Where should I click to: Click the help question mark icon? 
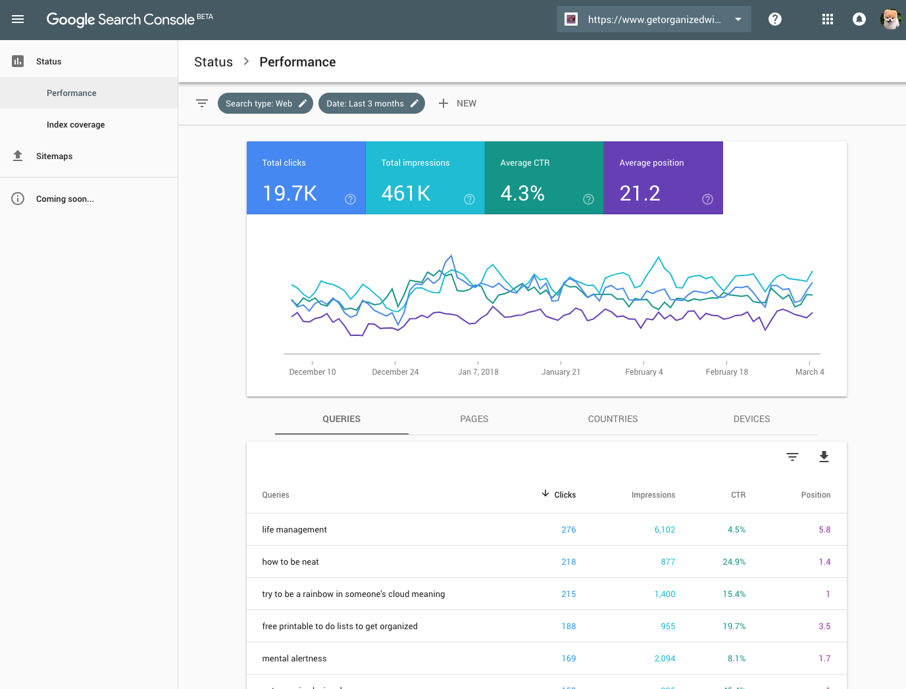(774, 19)
